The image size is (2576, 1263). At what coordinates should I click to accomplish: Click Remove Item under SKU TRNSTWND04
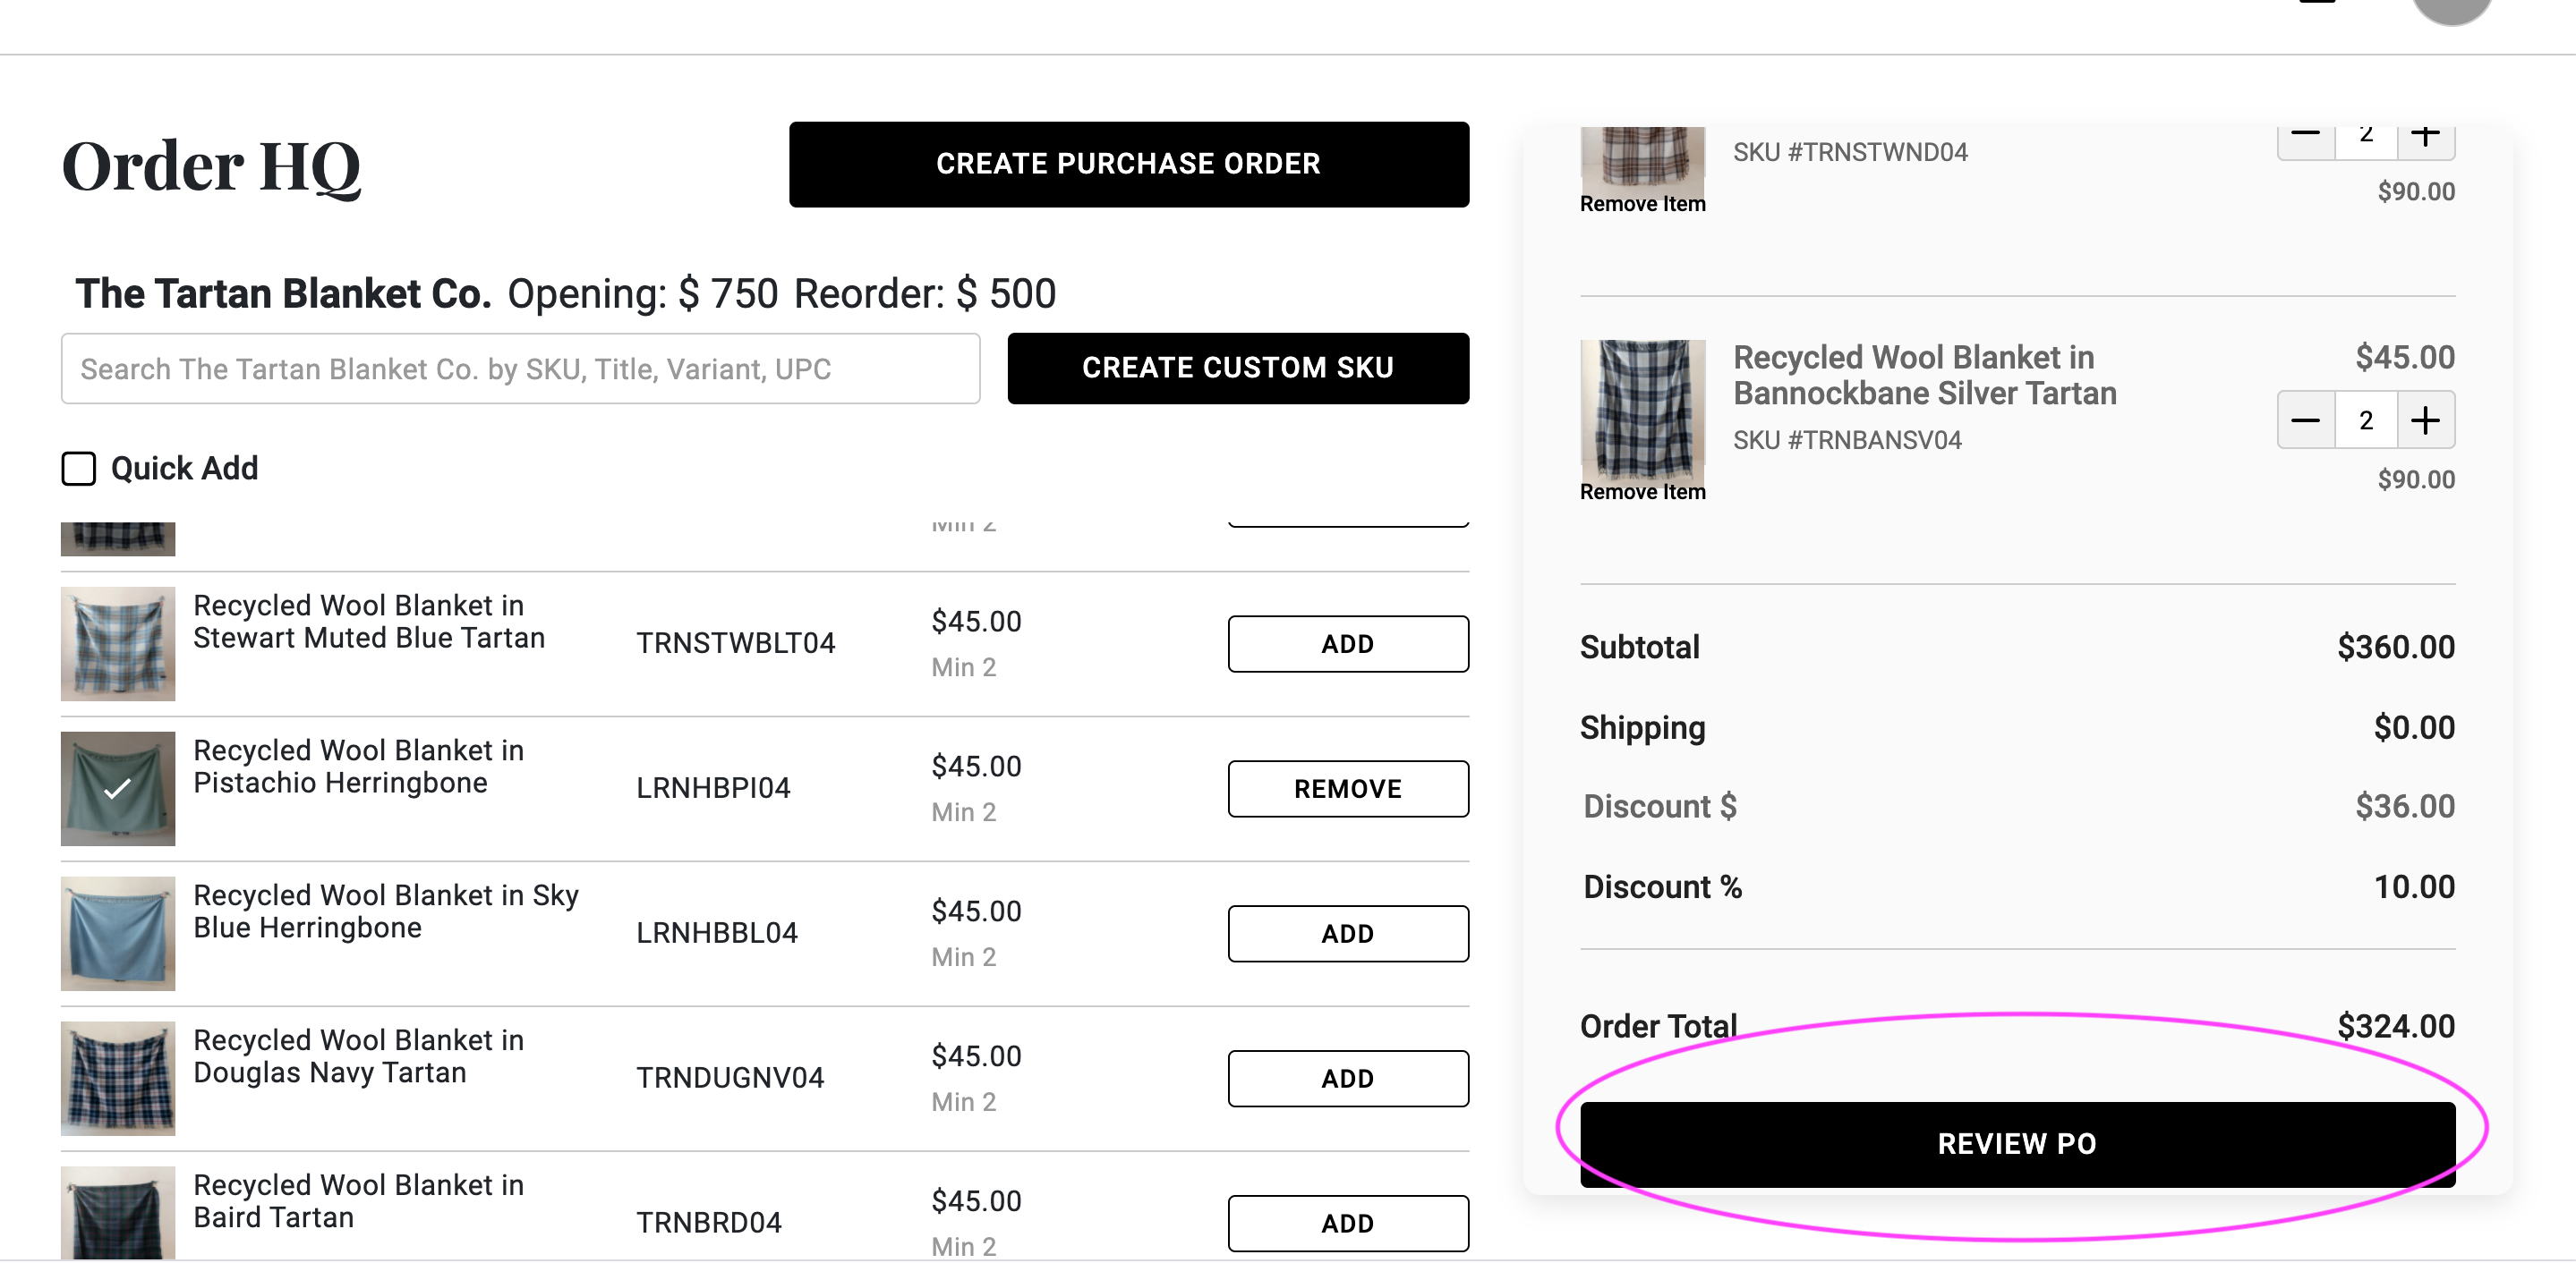(x=1642, y=205)
